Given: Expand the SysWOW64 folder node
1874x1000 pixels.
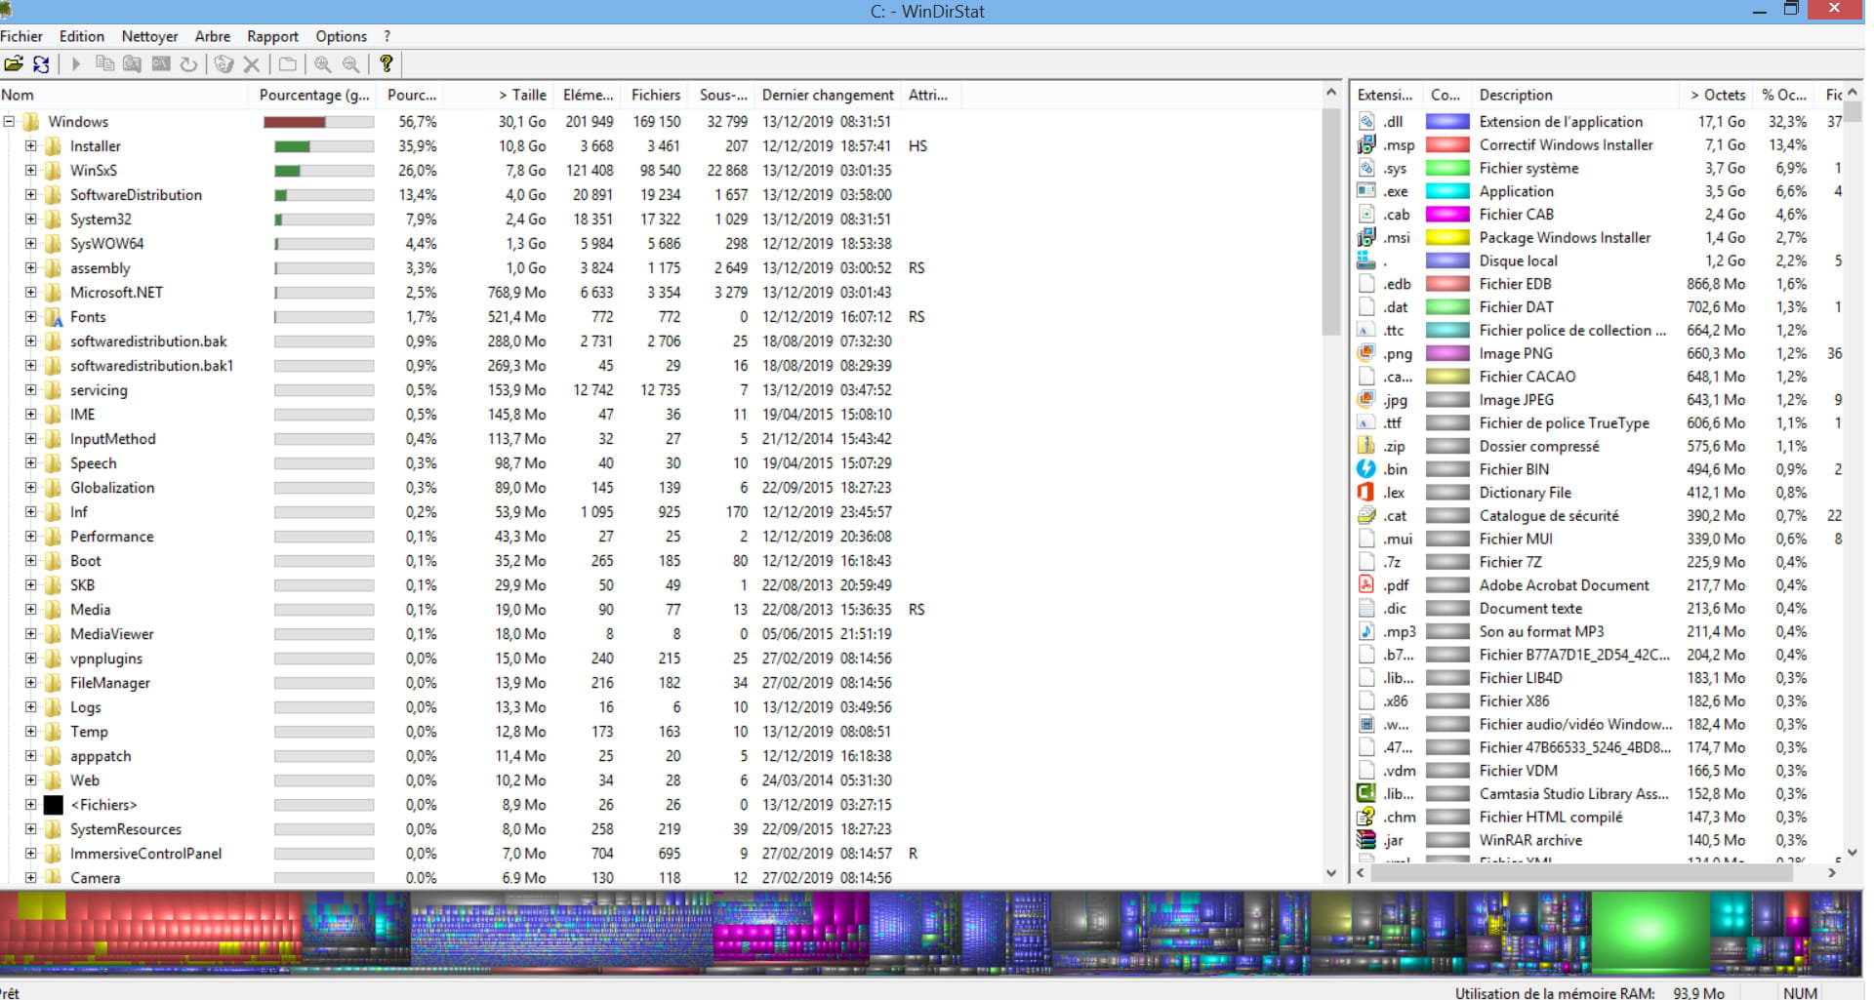Looking at the screenshot, I should (x=30, y=244).
